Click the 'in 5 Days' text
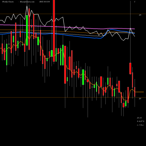The image size is (146, 146). [140, 125]
